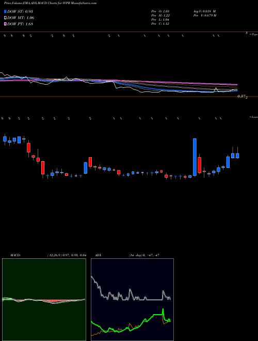The height and width of the screenshot is (341, 258).
Task: Click the red MACD histogram area
Action: pyautogui.click(x=54, y=301)
